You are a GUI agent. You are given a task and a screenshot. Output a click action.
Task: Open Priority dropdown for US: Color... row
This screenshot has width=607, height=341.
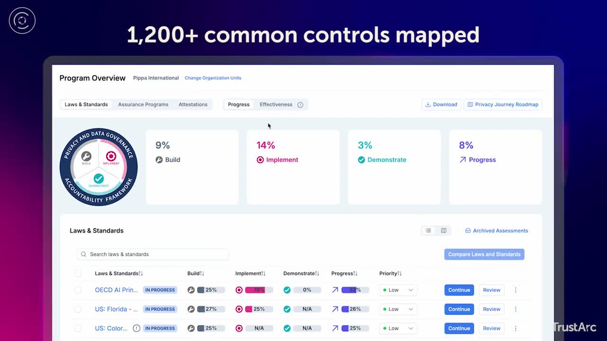click(398, 328)
